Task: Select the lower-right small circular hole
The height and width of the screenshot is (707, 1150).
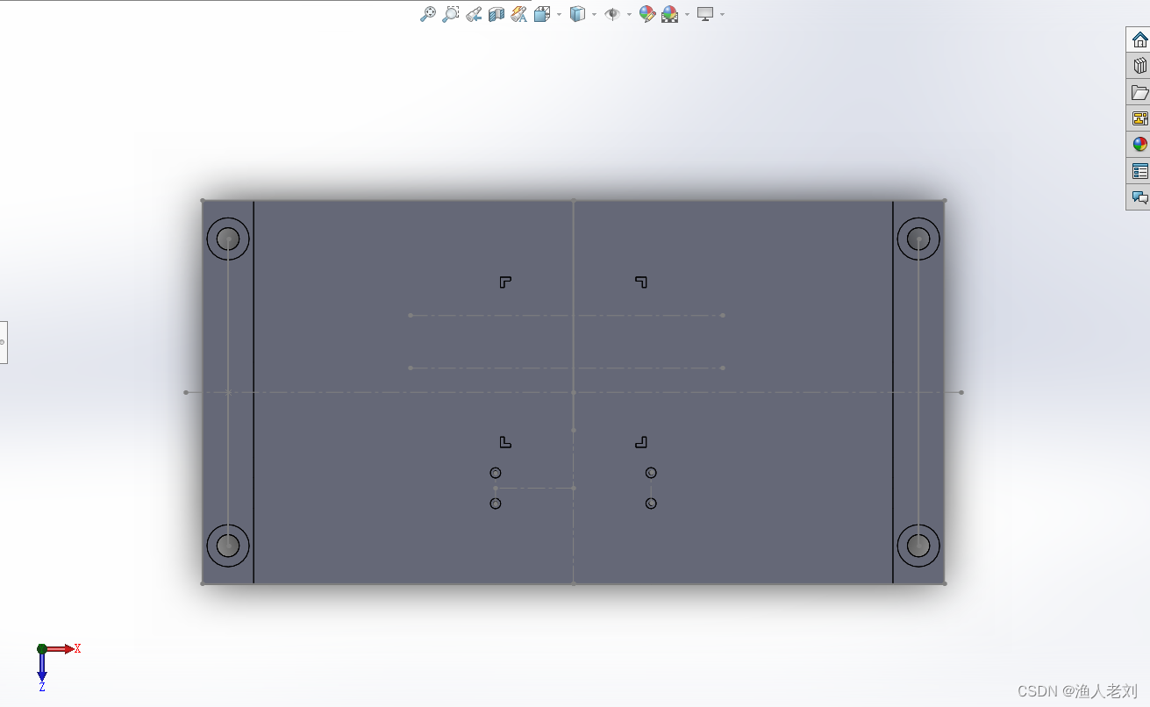Action: (651, 503)
